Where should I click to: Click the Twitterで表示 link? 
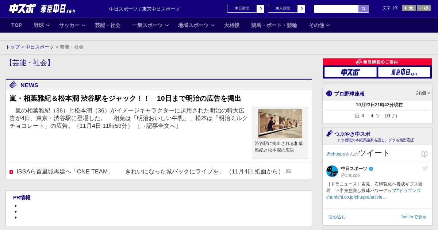point(414,217)
